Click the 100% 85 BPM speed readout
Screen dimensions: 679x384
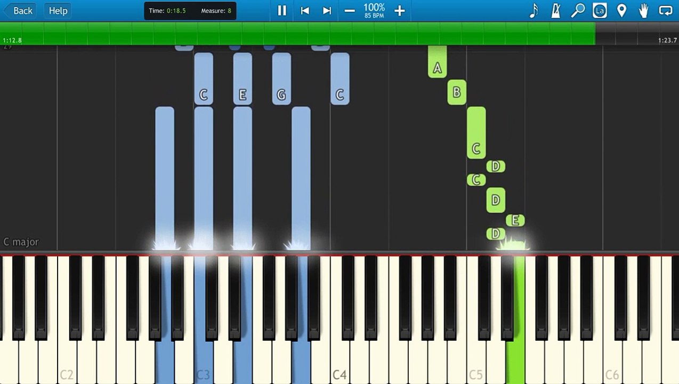click(374, 11)
